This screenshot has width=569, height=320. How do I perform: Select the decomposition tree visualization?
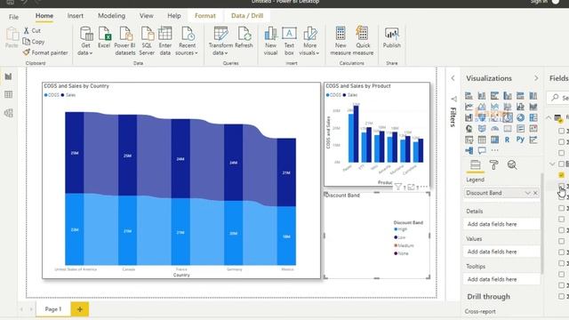coord(469,150)
